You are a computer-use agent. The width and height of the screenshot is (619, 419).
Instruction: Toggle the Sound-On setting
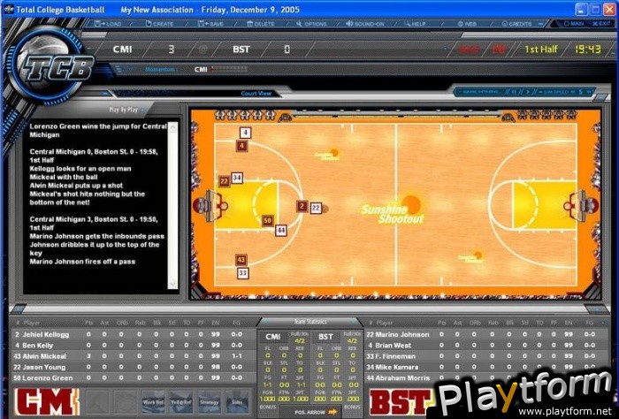pos(364,24)
